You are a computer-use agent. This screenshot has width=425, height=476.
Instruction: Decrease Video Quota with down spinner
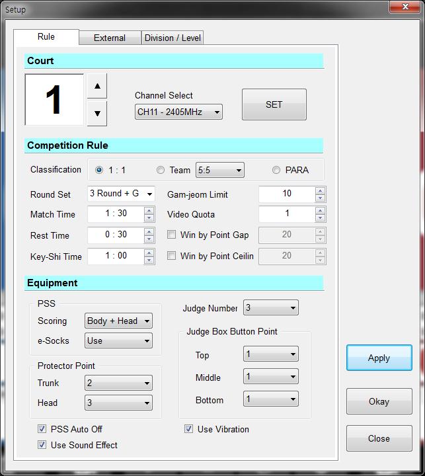point(321,218)
